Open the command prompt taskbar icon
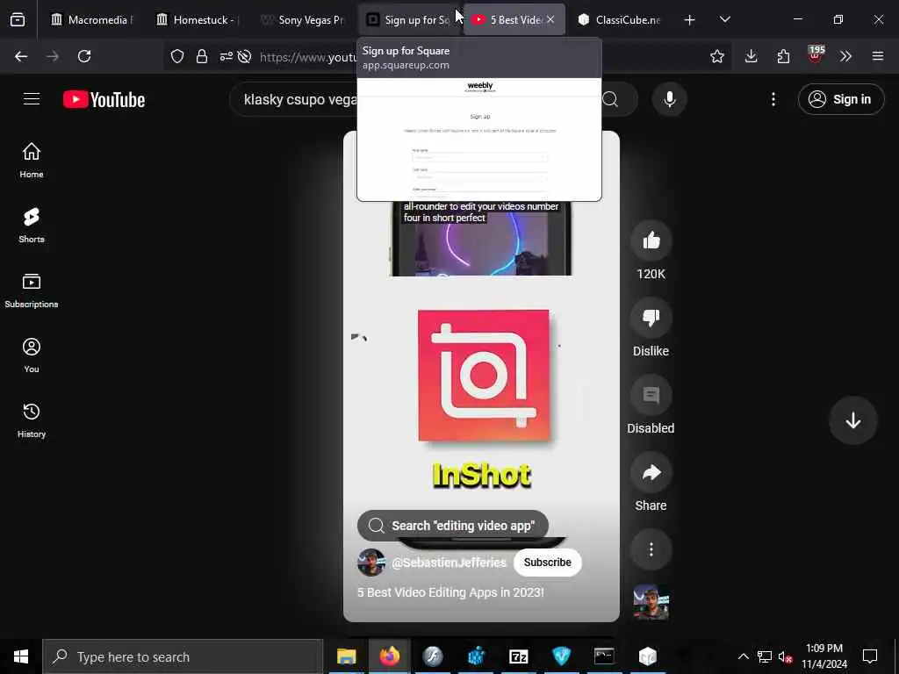The width and height of the screenshot is (899, 674). (604, 656)
